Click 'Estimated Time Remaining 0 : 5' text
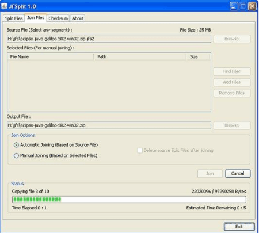This screenshot has height=233, width=259. click(x=216, y=208)
